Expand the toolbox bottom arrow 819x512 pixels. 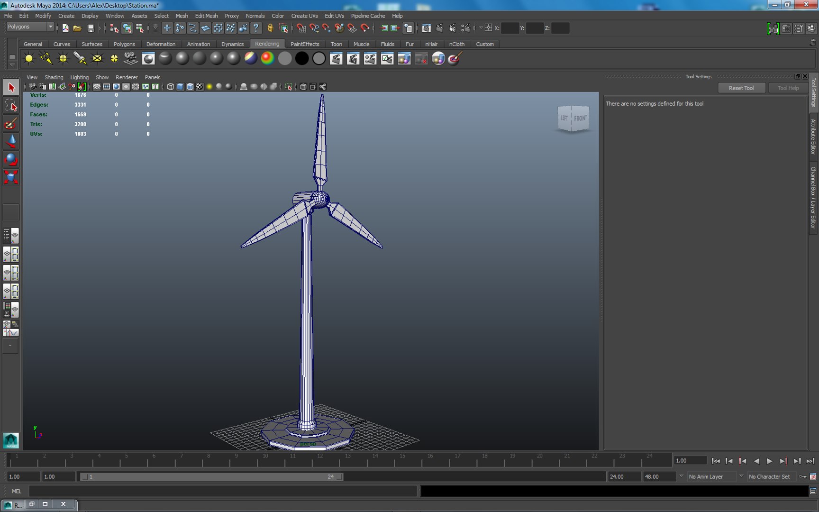pyautogui.click(x=10, y=346)
